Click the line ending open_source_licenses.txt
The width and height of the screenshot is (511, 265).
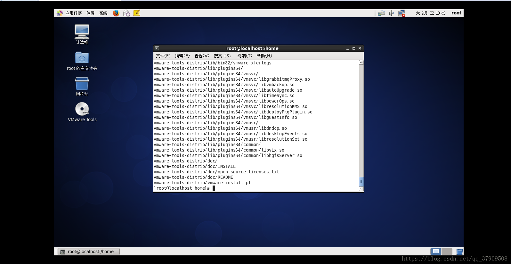(216, 172)
